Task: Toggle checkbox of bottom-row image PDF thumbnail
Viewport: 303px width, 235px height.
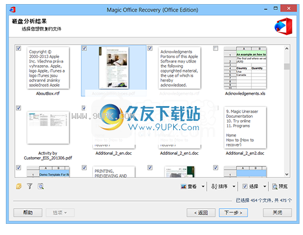Action: click(150, 168)
